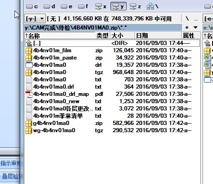Open Network Neighborhood backslash icon

pos(153,6)
